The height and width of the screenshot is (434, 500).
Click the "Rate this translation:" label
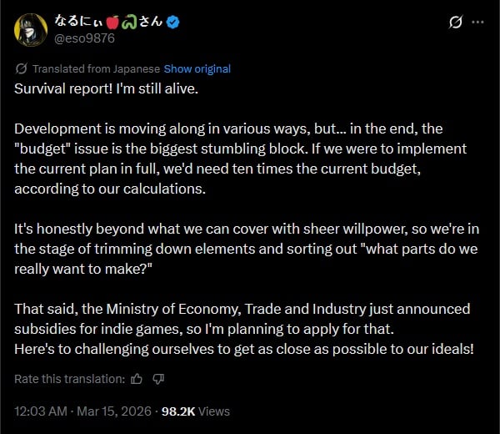(69, 379)
